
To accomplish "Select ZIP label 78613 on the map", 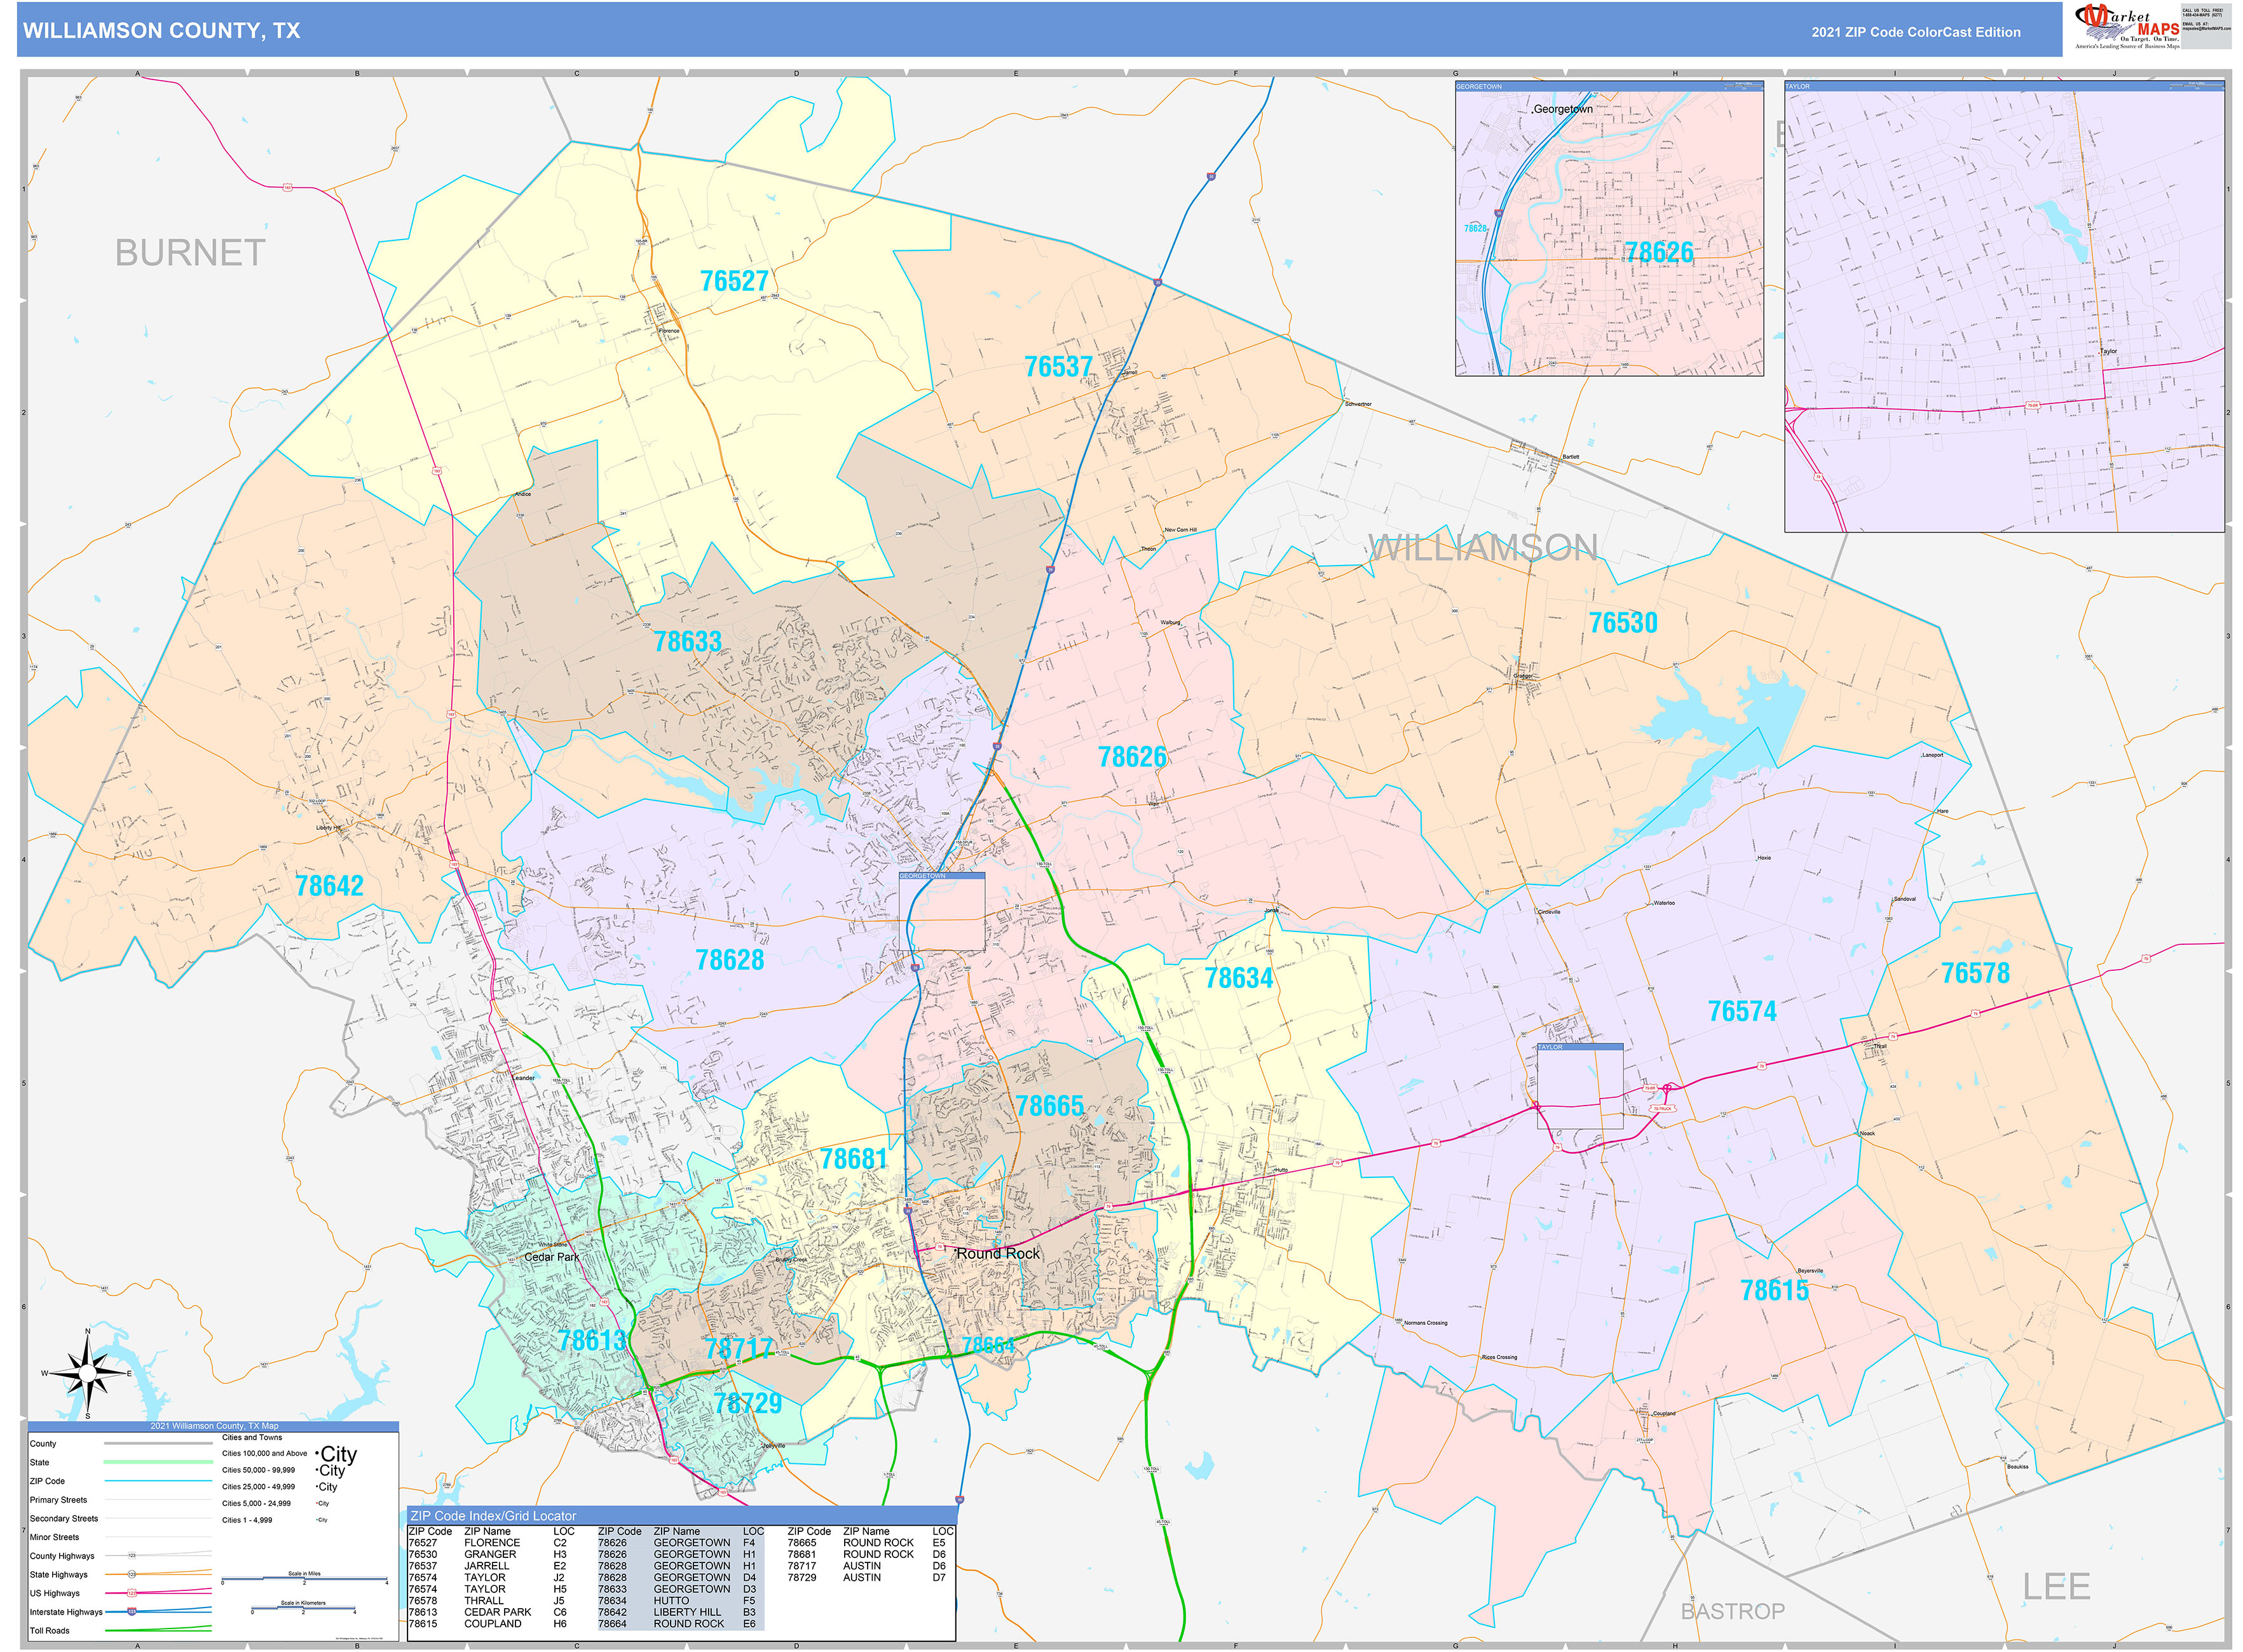I will 592,1340.
